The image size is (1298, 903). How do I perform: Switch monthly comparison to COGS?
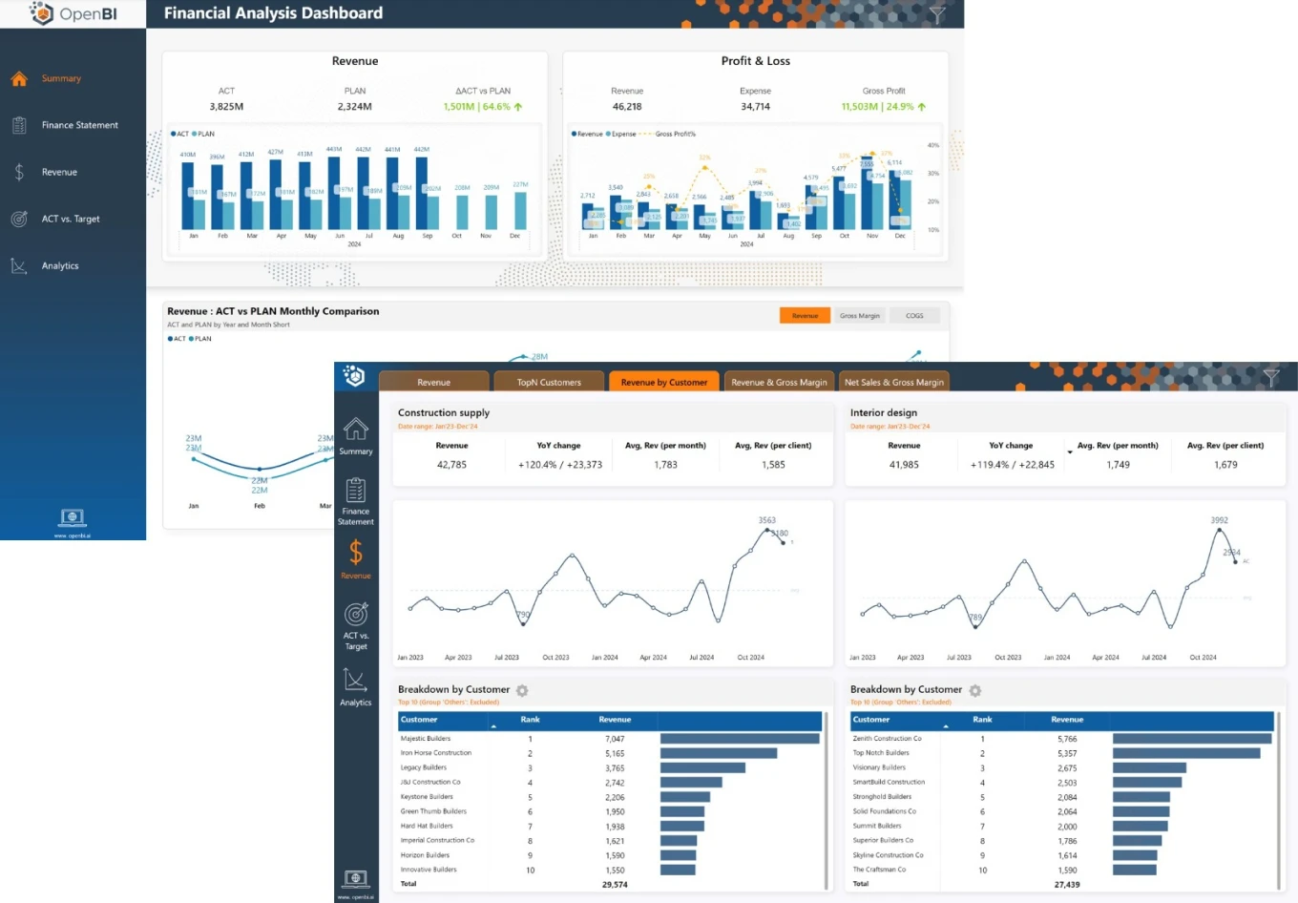click(914, 316)
